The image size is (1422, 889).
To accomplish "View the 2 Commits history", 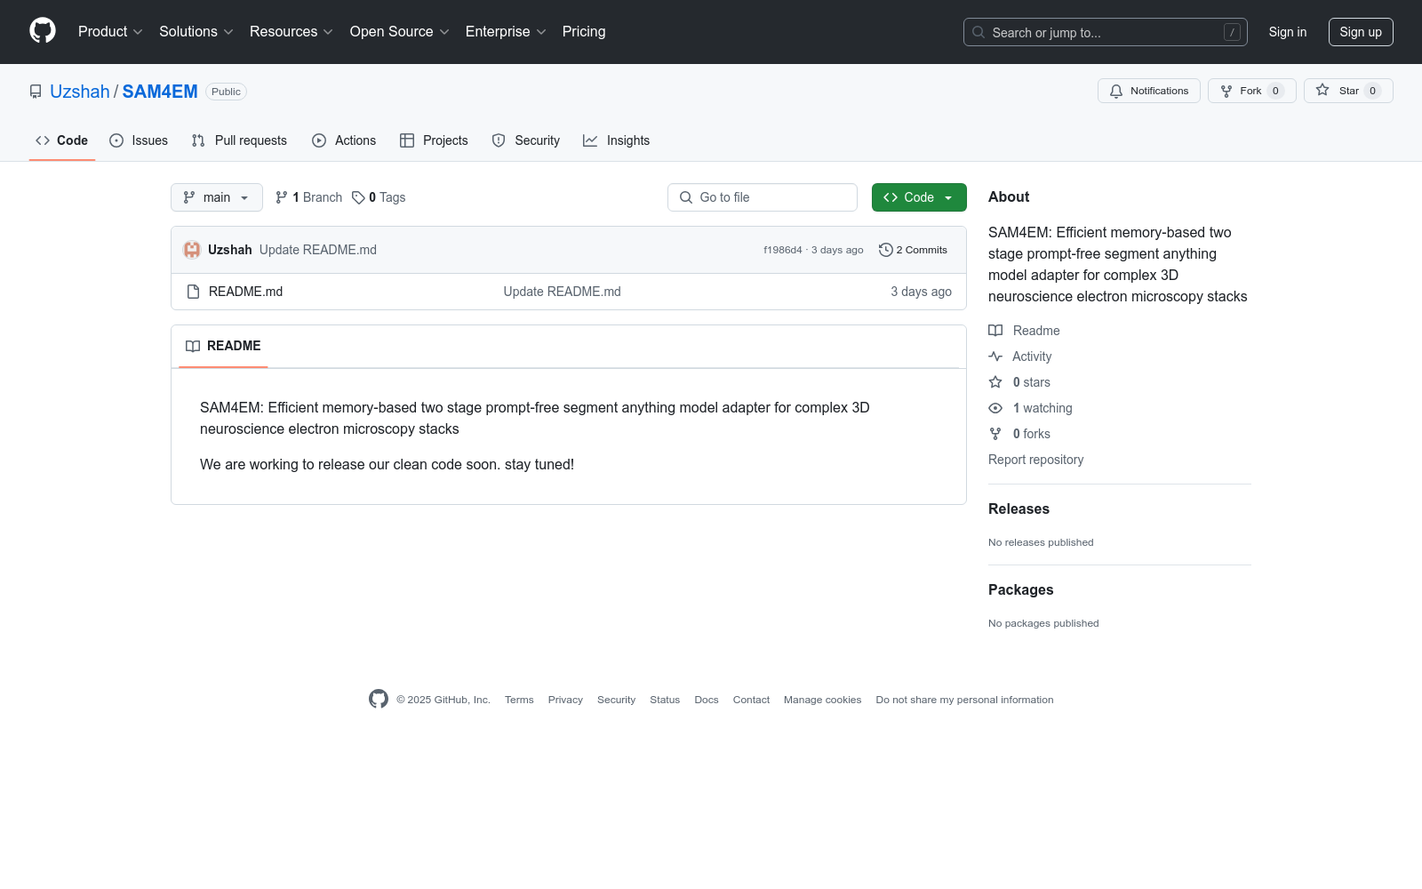I will [x=913, y=250].
